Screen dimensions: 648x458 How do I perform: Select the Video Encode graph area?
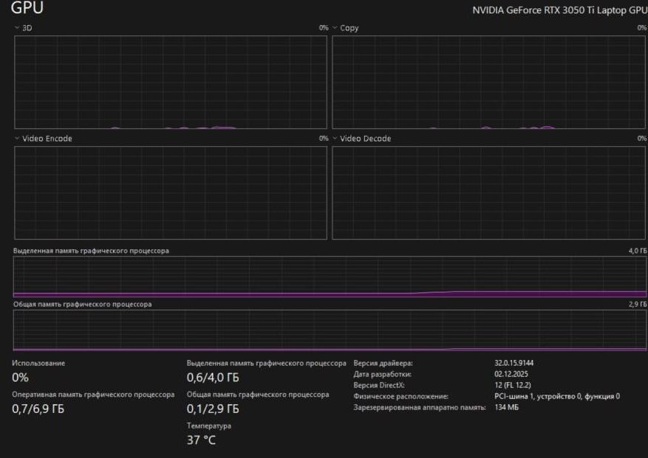point(170,192)
